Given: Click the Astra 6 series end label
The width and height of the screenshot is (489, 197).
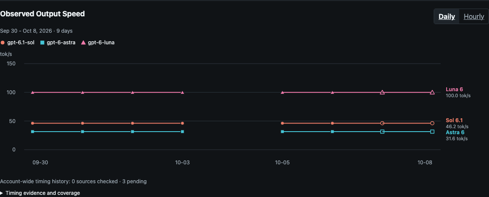Looking at the screenshot, I should pyautogui.click(x=455, y=132).
